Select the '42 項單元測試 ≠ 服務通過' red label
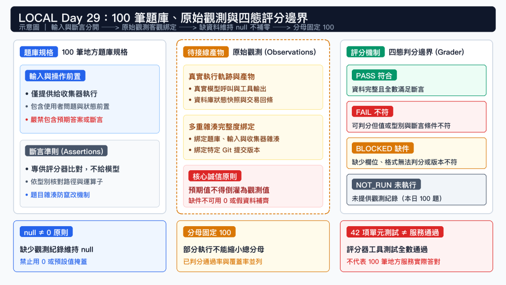Image resolution: width=506 pixels, height=285 pixels. click(x=395, y=232)
